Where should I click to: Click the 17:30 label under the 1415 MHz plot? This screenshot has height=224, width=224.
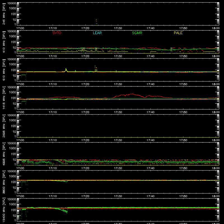118,112
